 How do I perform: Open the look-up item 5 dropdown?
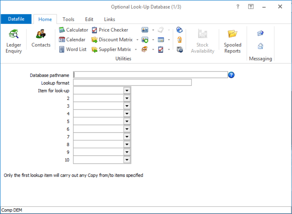pos(127,121)
